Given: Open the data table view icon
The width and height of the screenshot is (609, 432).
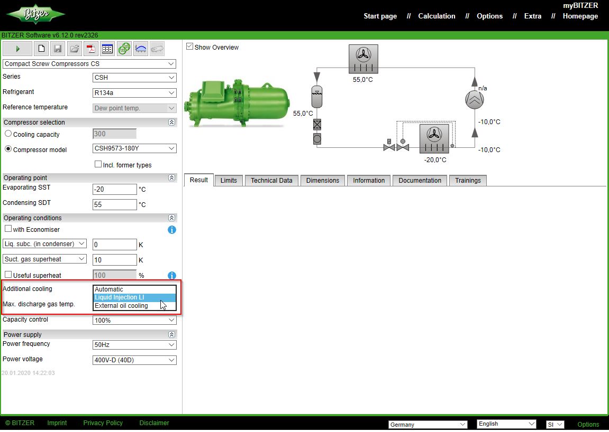Looking at the screenshot, I should coord(107,48).
